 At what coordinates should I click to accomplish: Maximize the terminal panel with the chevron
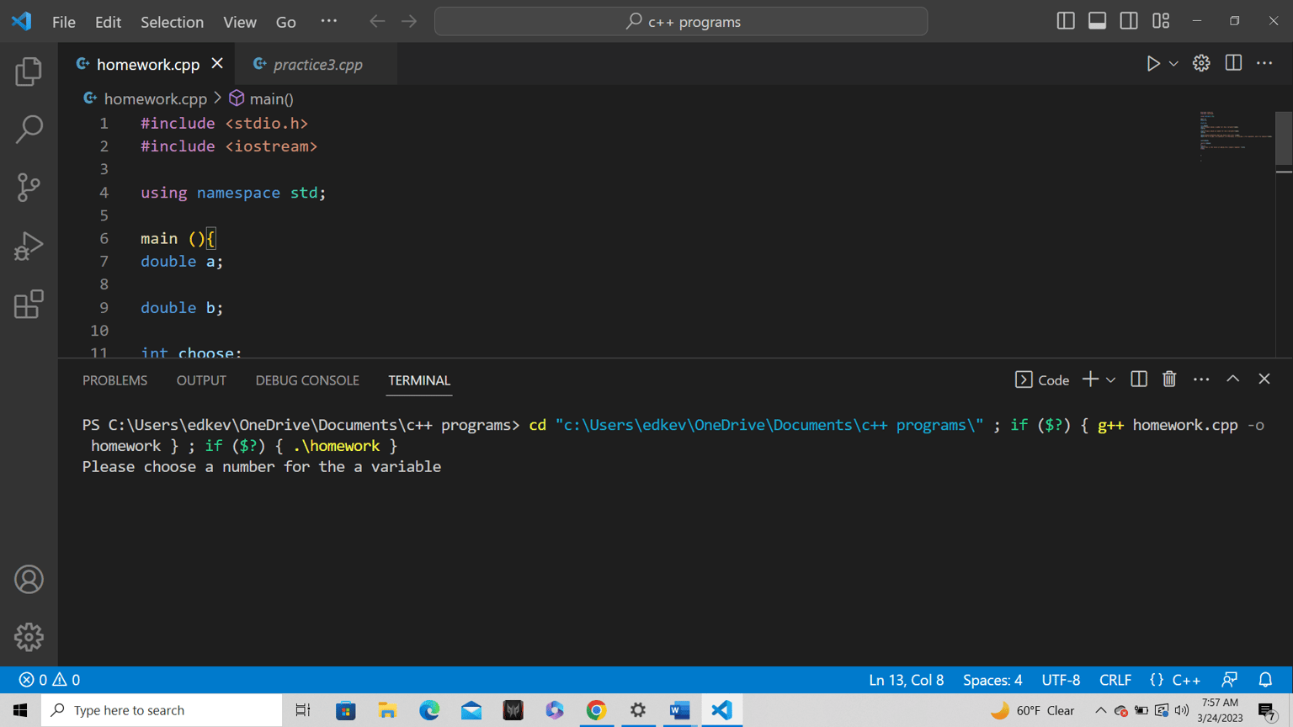(x=1232, y=379)
